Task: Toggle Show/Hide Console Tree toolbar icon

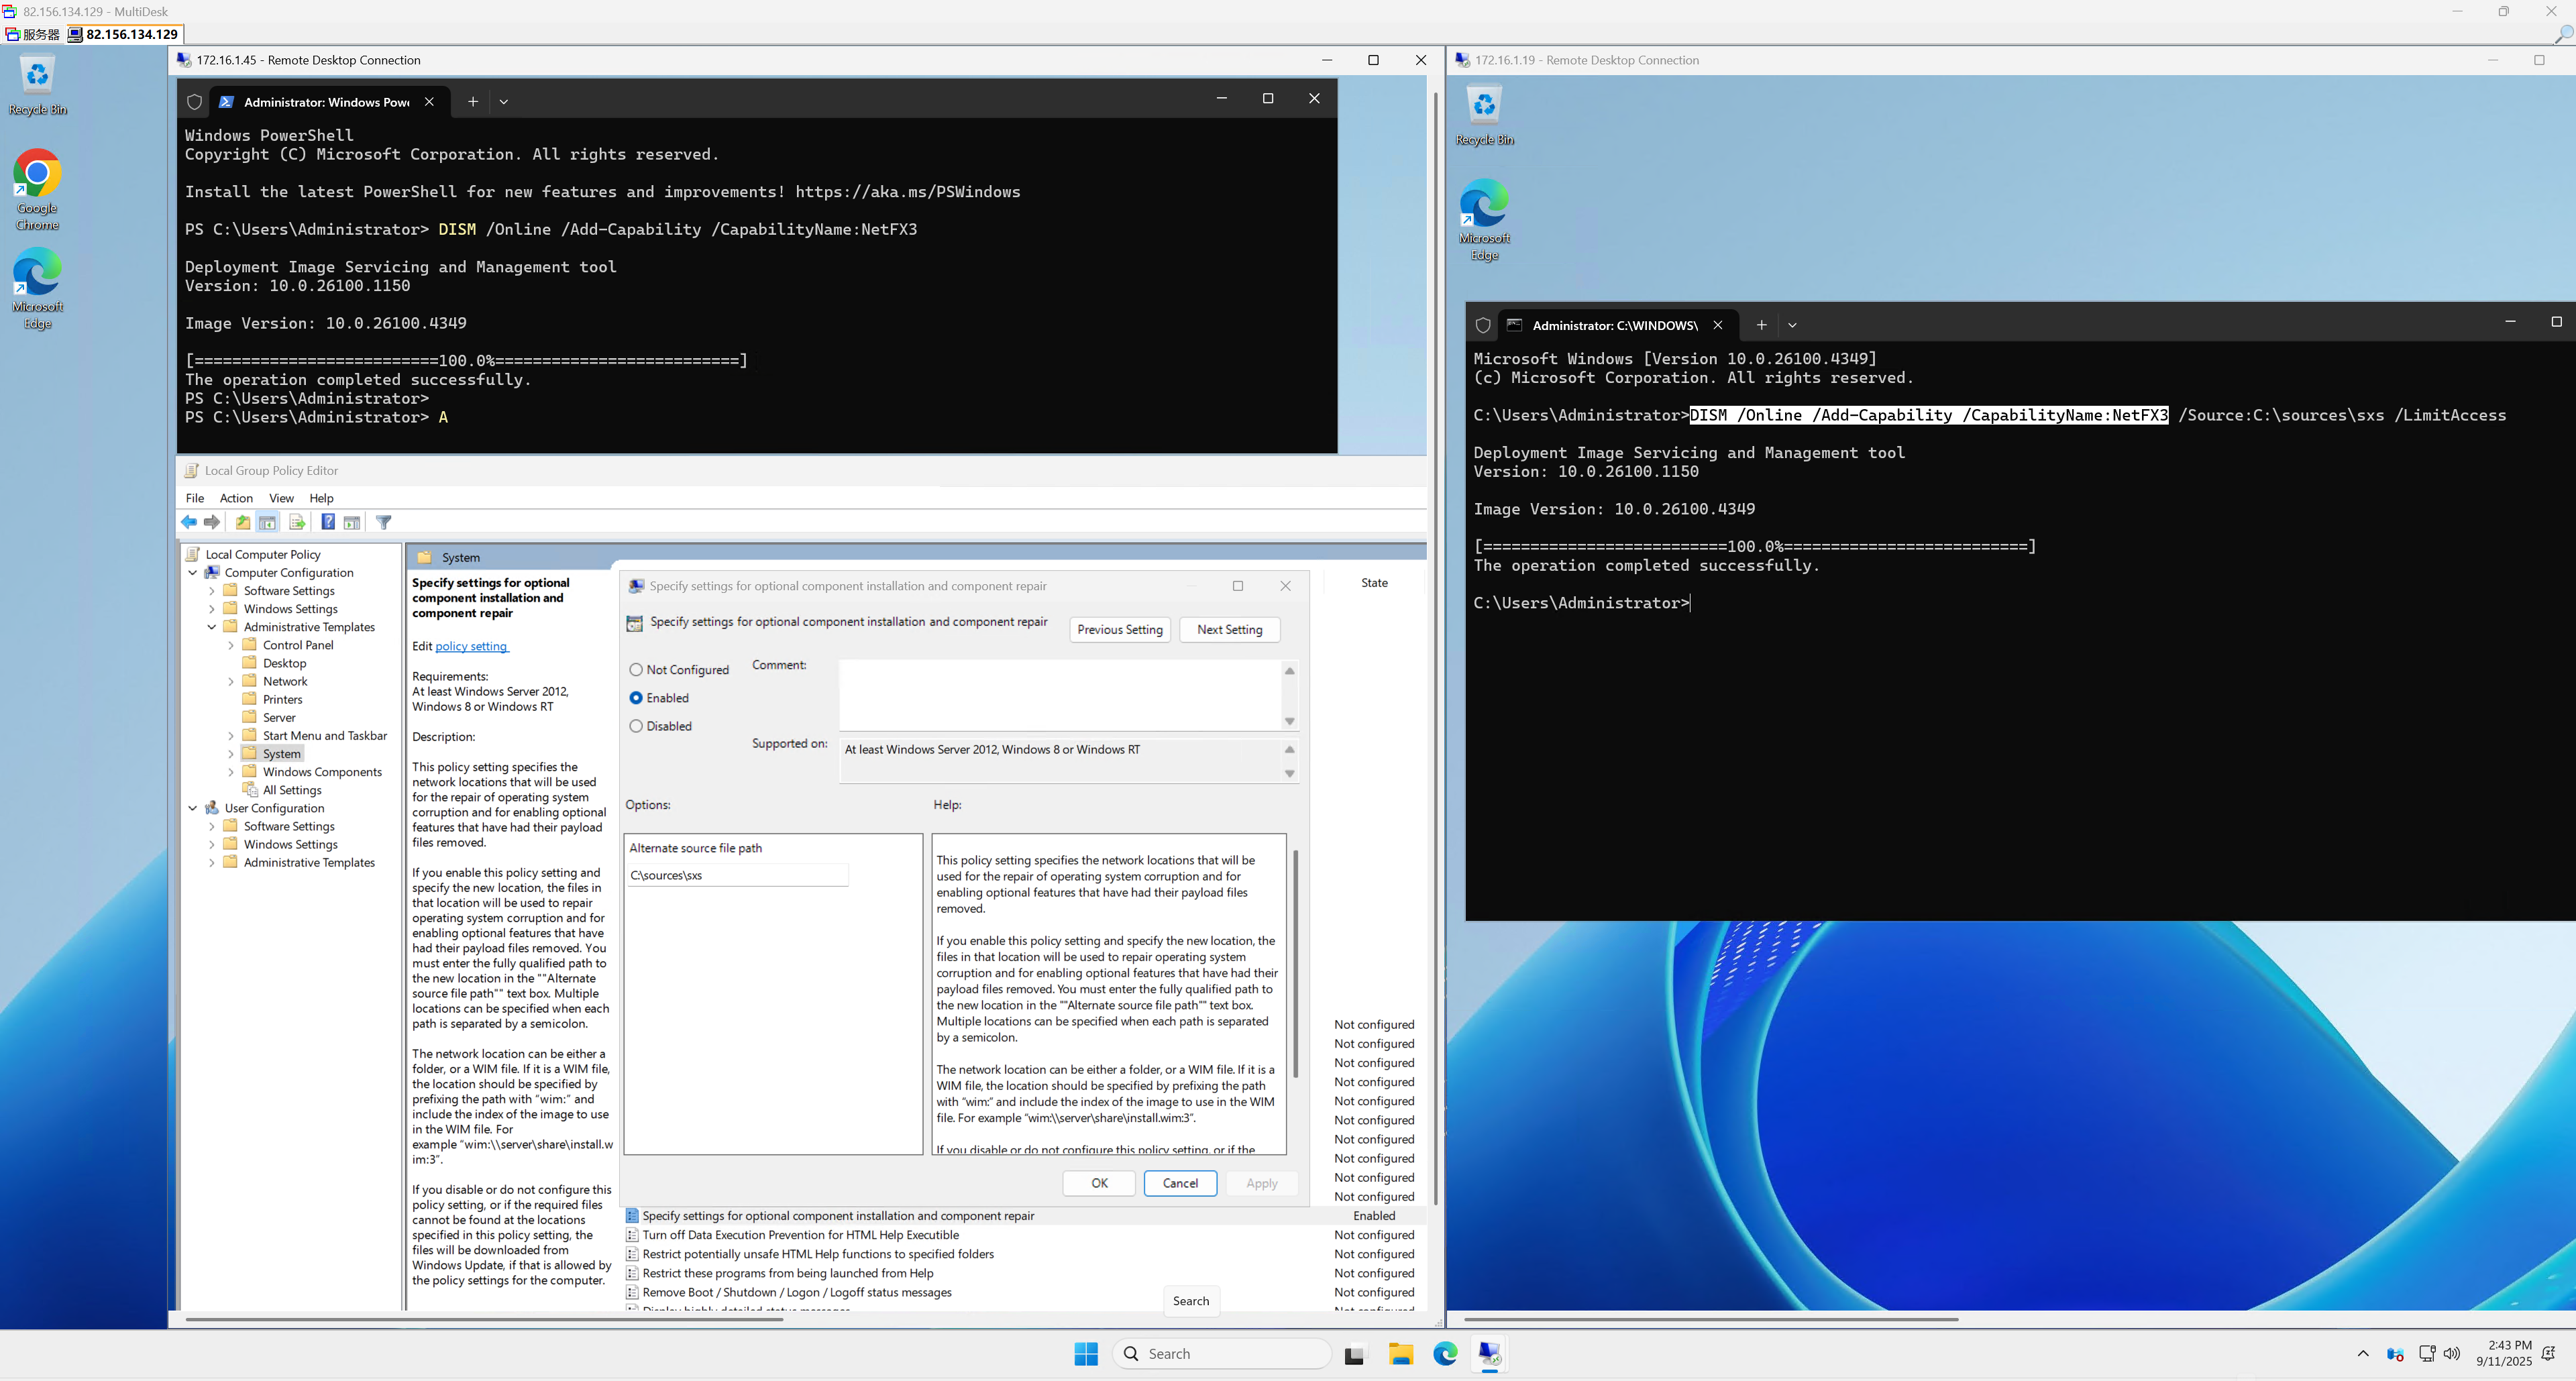Action: (x=267, y=522)
